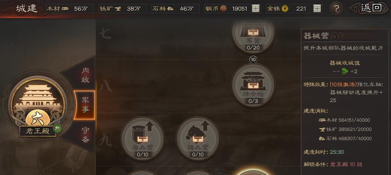Viewport: 391px width, 175px height.
Task: Select the 盾兵营 shield camp icon
Action: tap(142, 139)
